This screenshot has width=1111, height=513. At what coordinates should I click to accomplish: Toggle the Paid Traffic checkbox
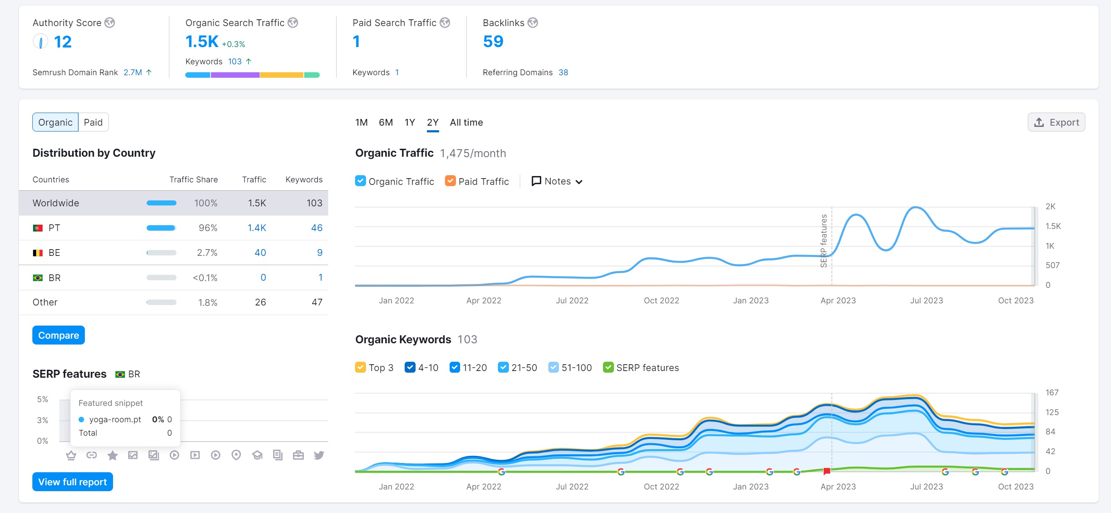point(450,181)
